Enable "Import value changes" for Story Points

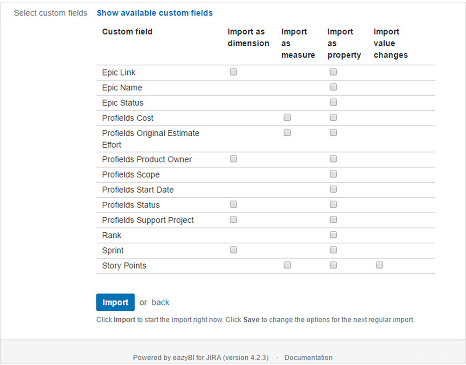click(379, 265)
